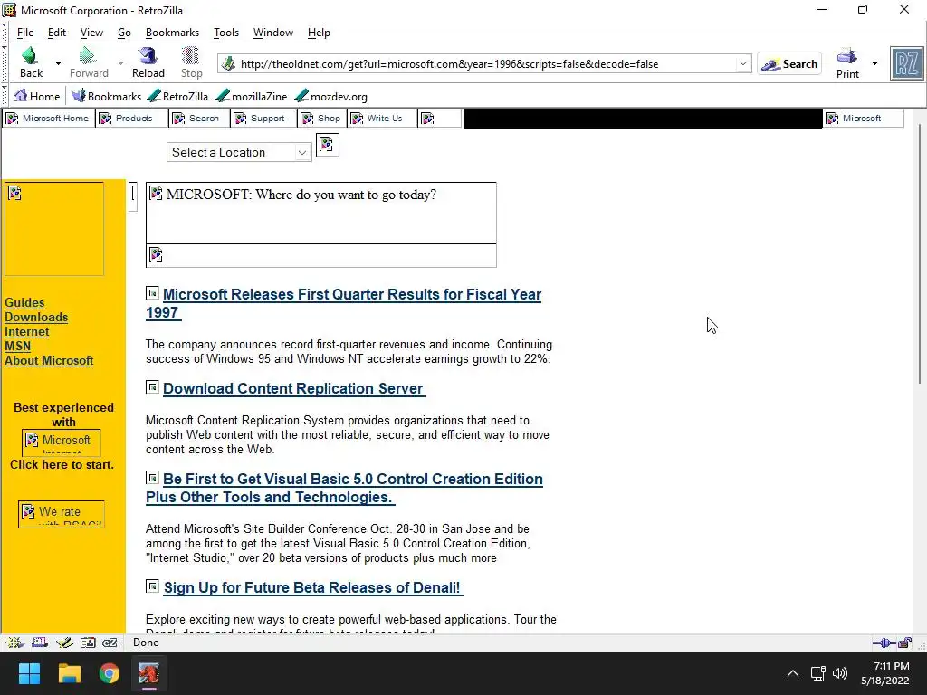Open Navigator from status bar component icons
The image size is (927, 695).
pyautogui.click(x=14, y=643)
